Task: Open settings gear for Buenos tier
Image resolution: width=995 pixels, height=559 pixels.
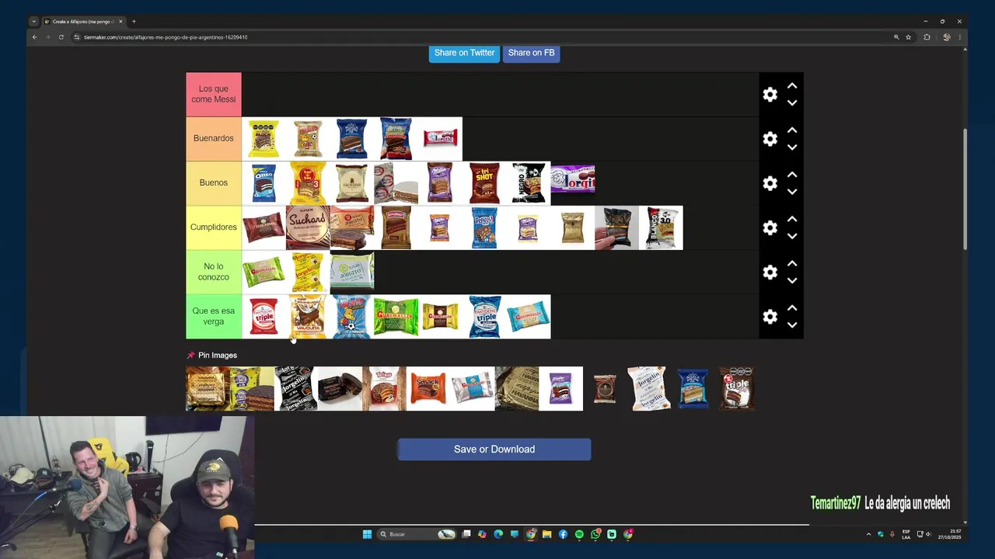Action: click(x=770, y=183)
